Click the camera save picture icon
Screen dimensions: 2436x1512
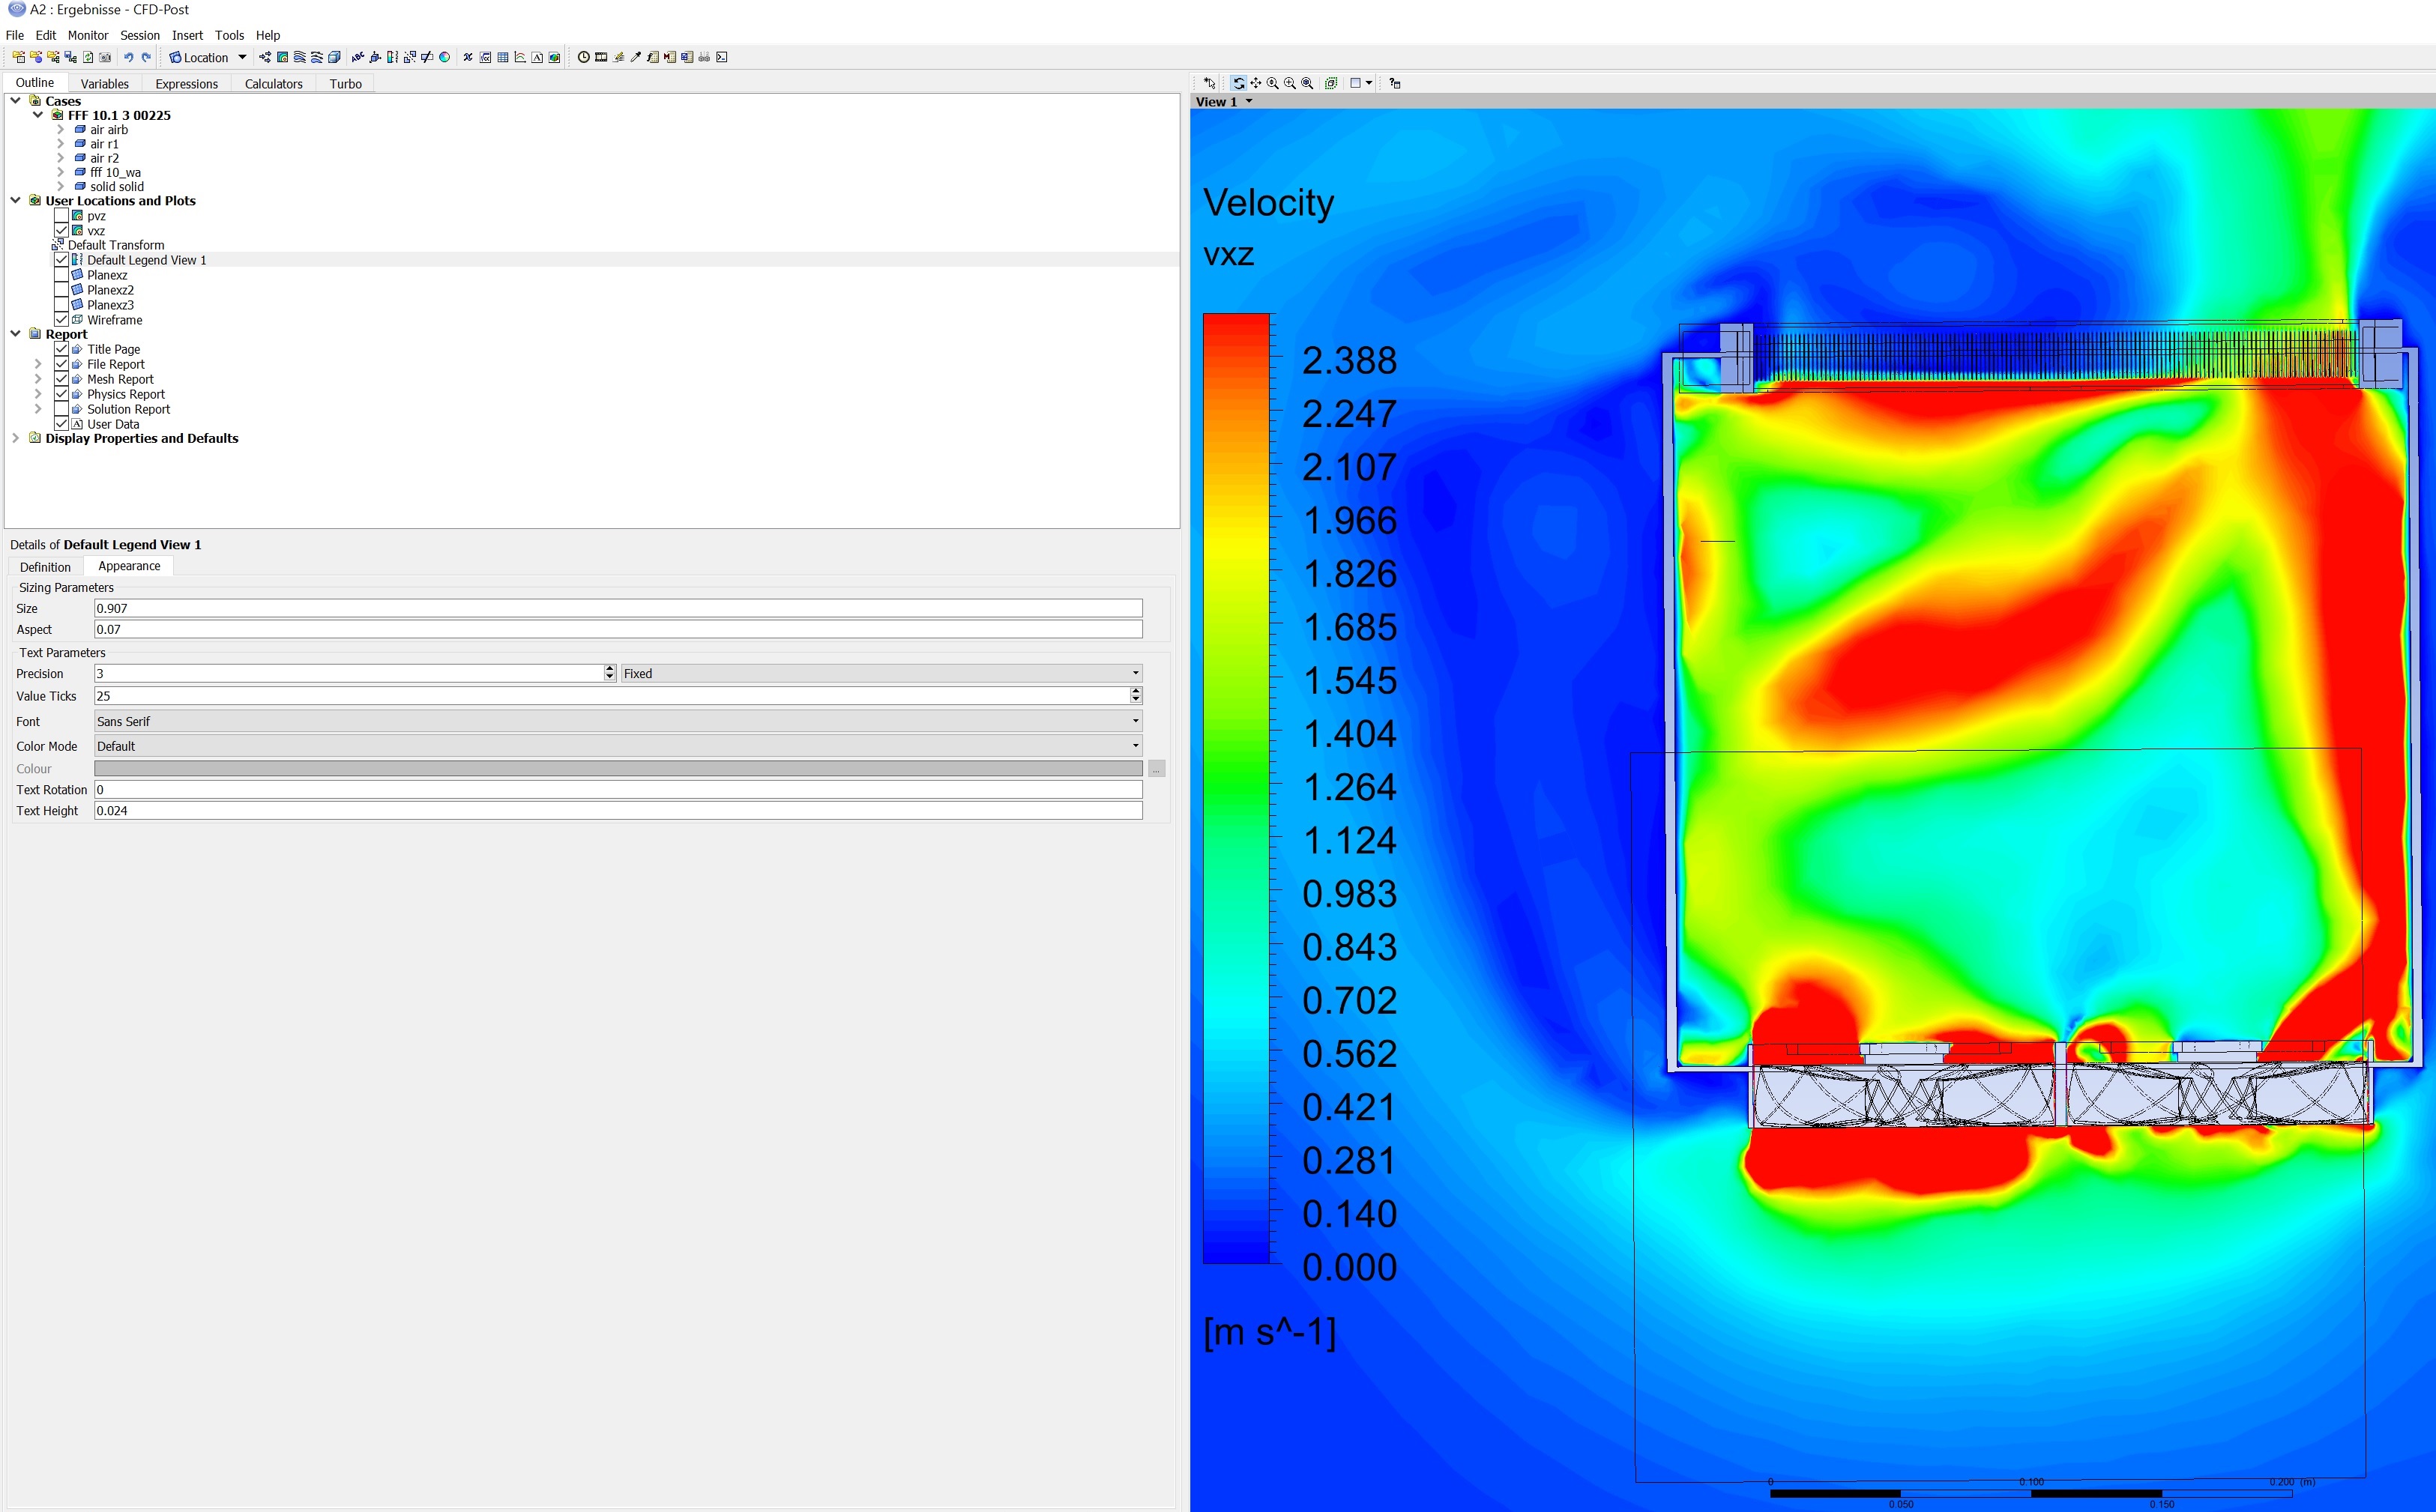[x=104, y=57]
